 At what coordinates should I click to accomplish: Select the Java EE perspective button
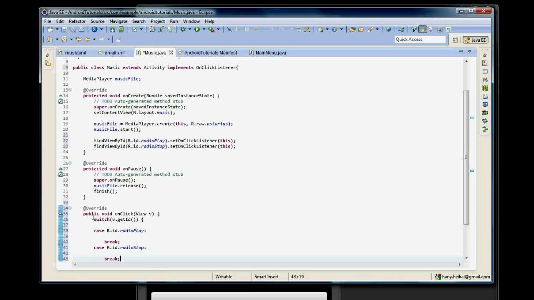(475, 40)
